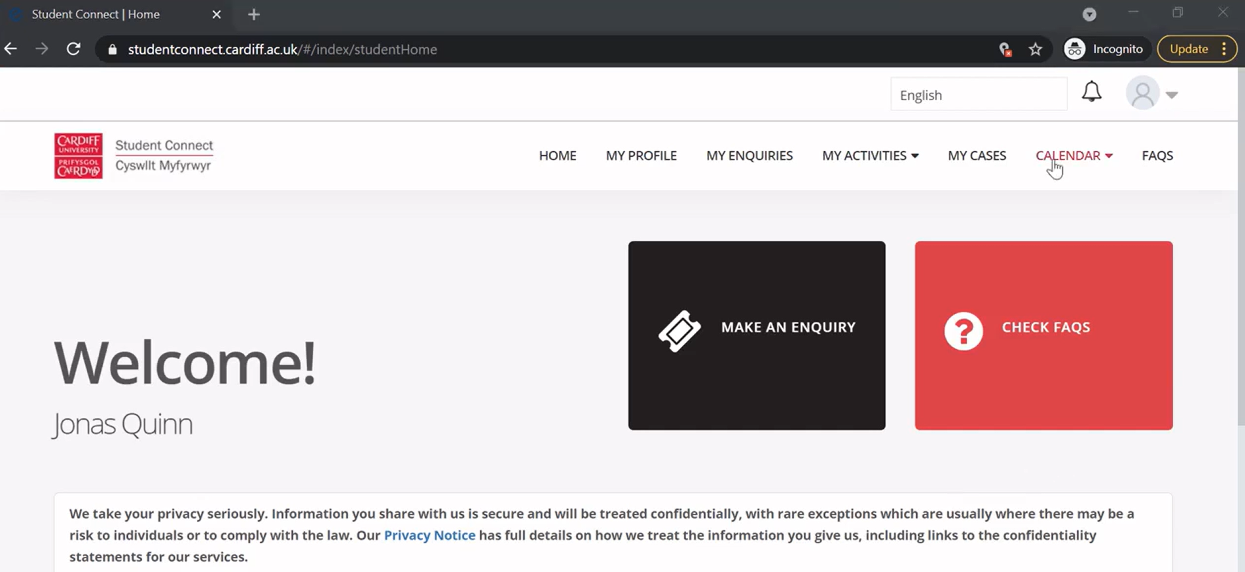Open a new browser tab
Viewport: 1245px width, 572px height.
click(x=254, y=14)
